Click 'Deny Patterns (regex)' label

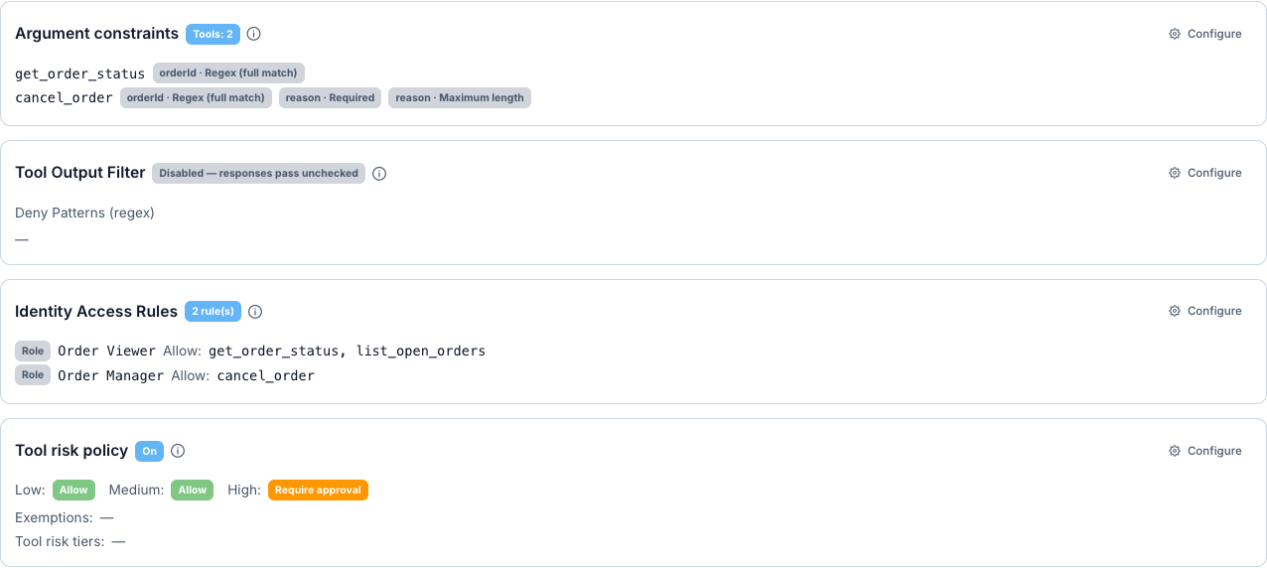point(84,213)
